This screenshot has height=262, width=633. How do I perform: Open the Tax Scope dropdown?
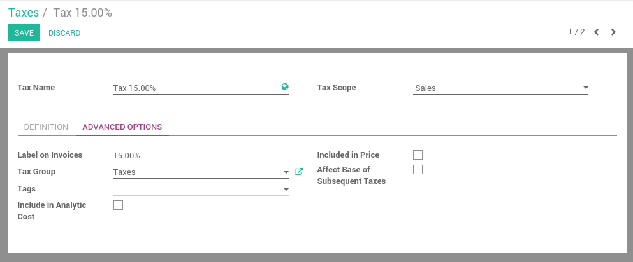(x=500, y=88)
